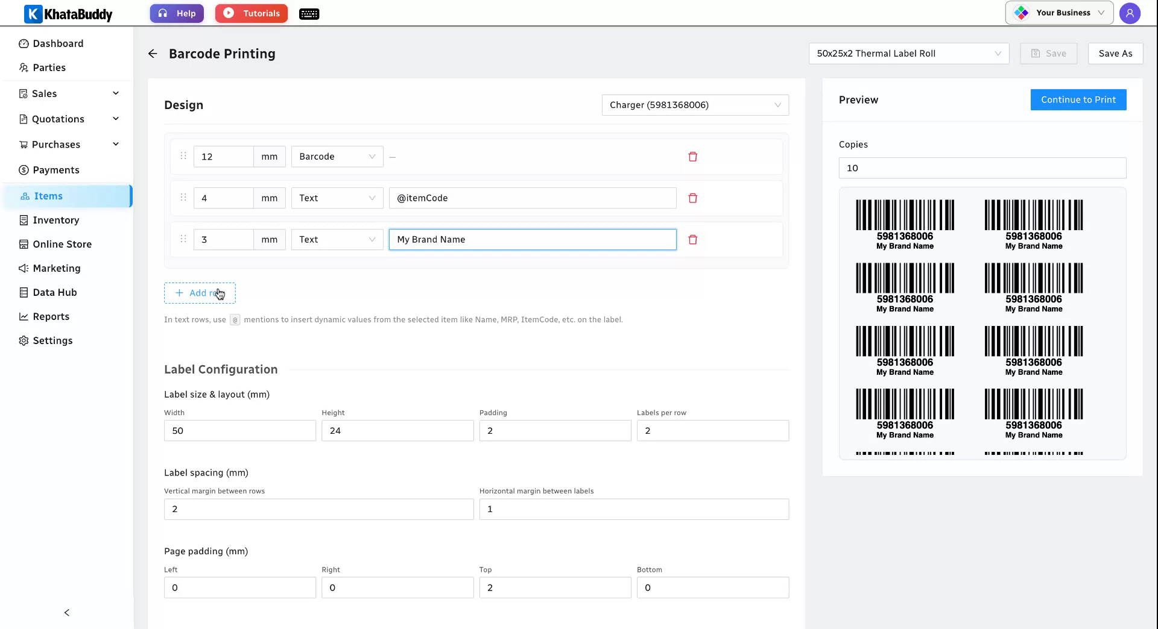Screen dimensions: 1158x629
Task: Expand the Sales menu chevron
Action: point(116,93)
